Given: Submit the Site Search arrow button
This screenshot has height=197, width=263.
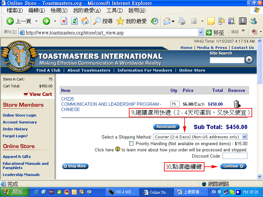Looking at the screenshot, I should [x=249, y=59].
